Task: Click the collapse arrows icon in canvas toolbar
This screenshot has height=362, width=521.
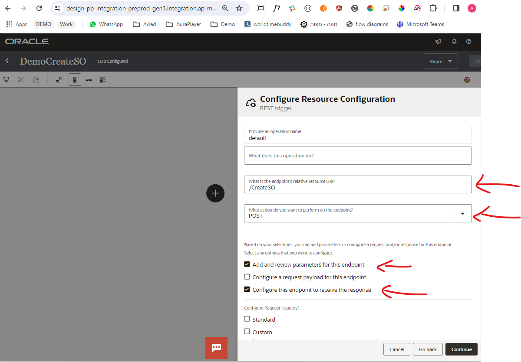Action: tap(59, 80)
